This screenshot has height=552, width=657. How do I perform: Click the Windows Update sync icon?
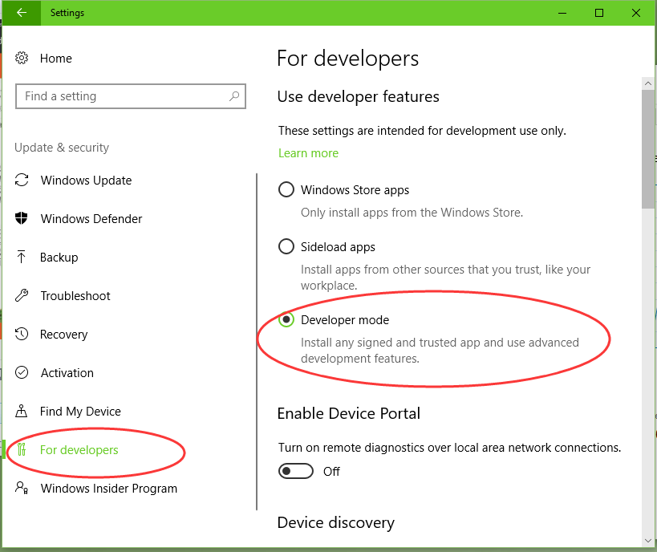tap(22, 181)
